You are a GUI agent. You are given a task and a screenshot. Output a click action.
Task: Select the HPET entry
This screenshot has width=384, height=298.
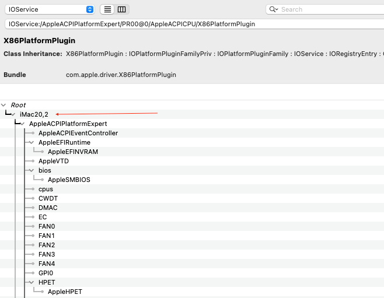[x=47, y=282]
